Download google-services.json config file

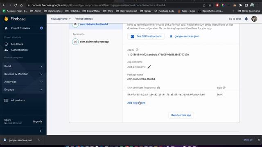pyautogui.click(x=184, y=36)
